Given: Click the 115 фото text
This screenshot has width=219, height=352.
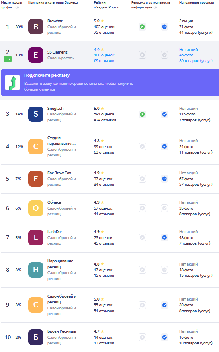Looking at the screenshot, I should pyautogui.click(x=187, y=114).
